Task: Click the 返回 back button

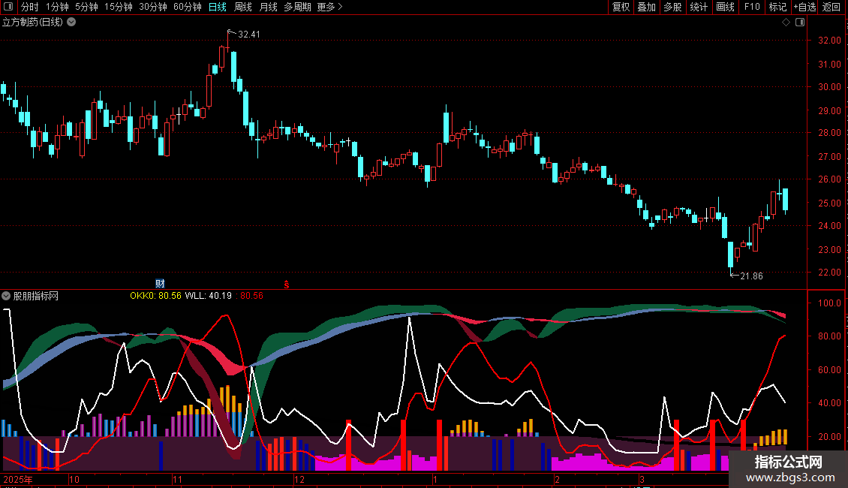Action: 831,7
